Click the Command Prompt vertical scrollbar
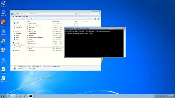Viewport: 175px width, 98px height. point(124,43)
